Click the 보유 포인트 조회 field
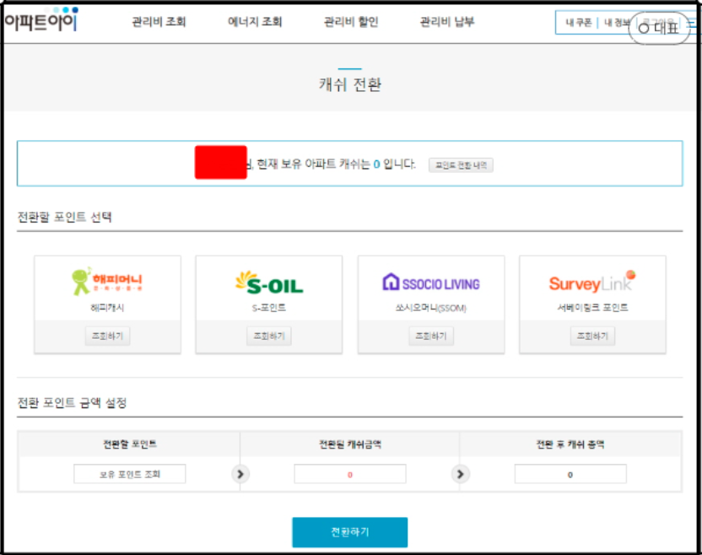This screenshot has width=702, height=555. pyautogui.click(x=129, y=474)
